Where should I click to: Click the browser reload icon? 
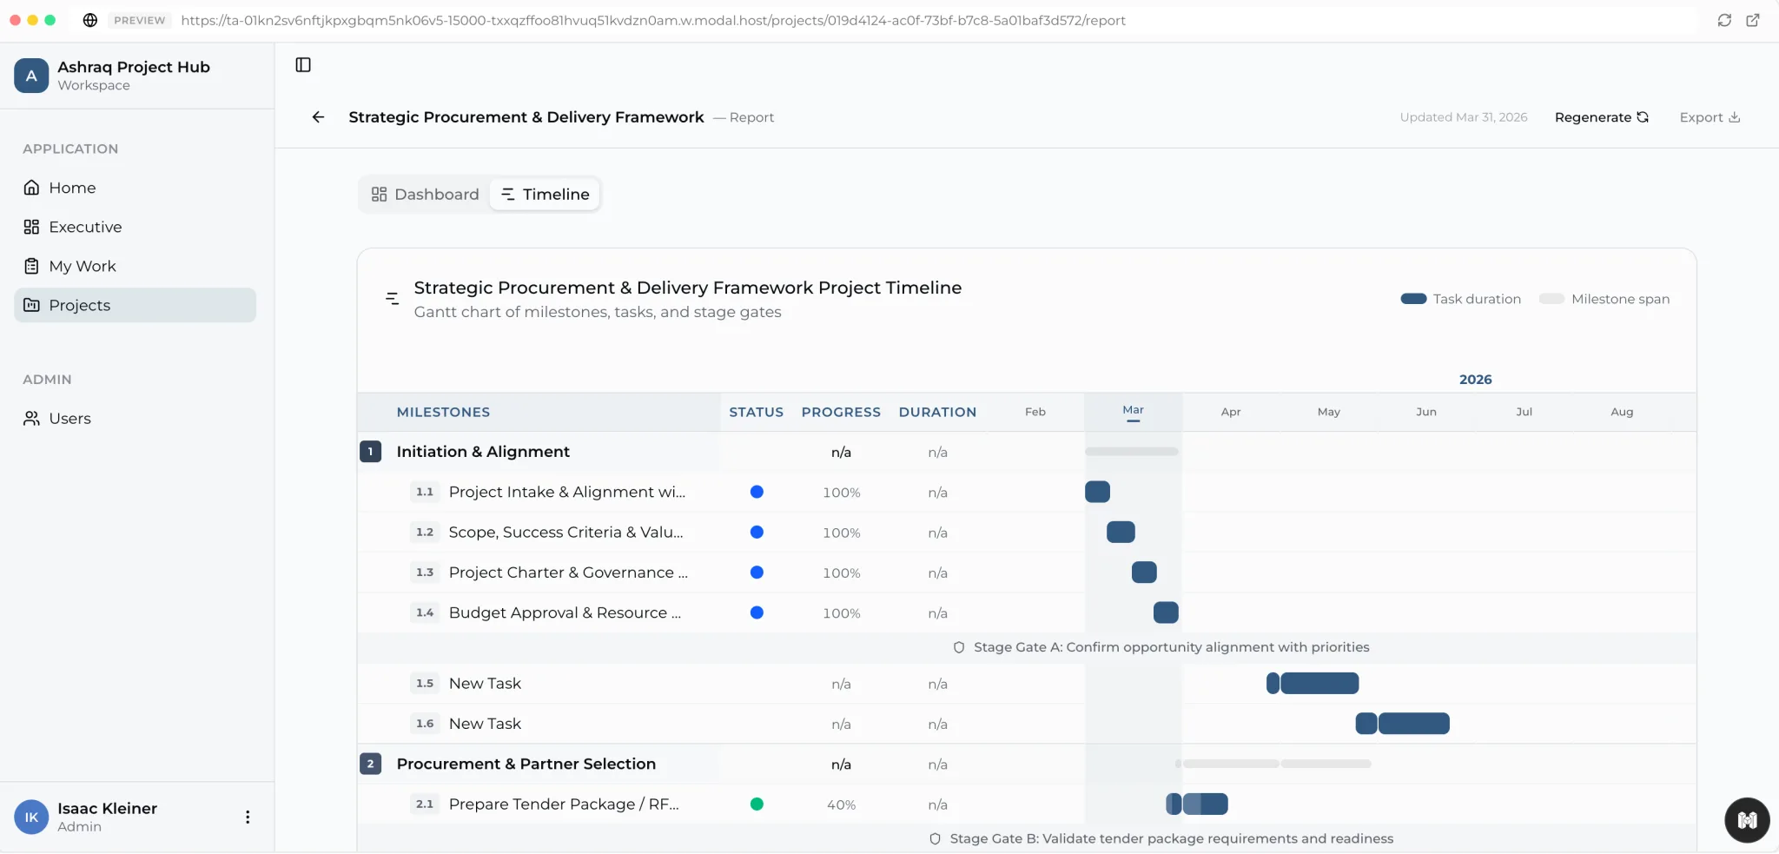click(1724, 20)
